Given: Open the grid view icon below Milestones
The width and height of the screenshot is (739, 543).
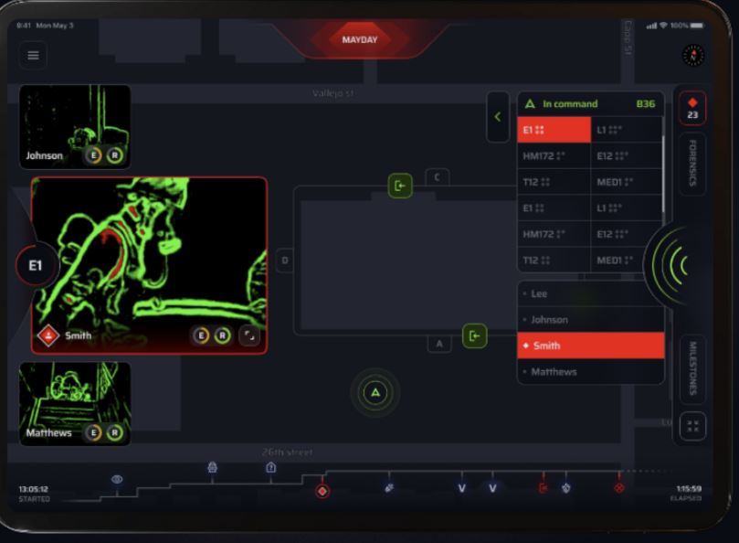Looking at the screenshot, I should tap(692, 427).
